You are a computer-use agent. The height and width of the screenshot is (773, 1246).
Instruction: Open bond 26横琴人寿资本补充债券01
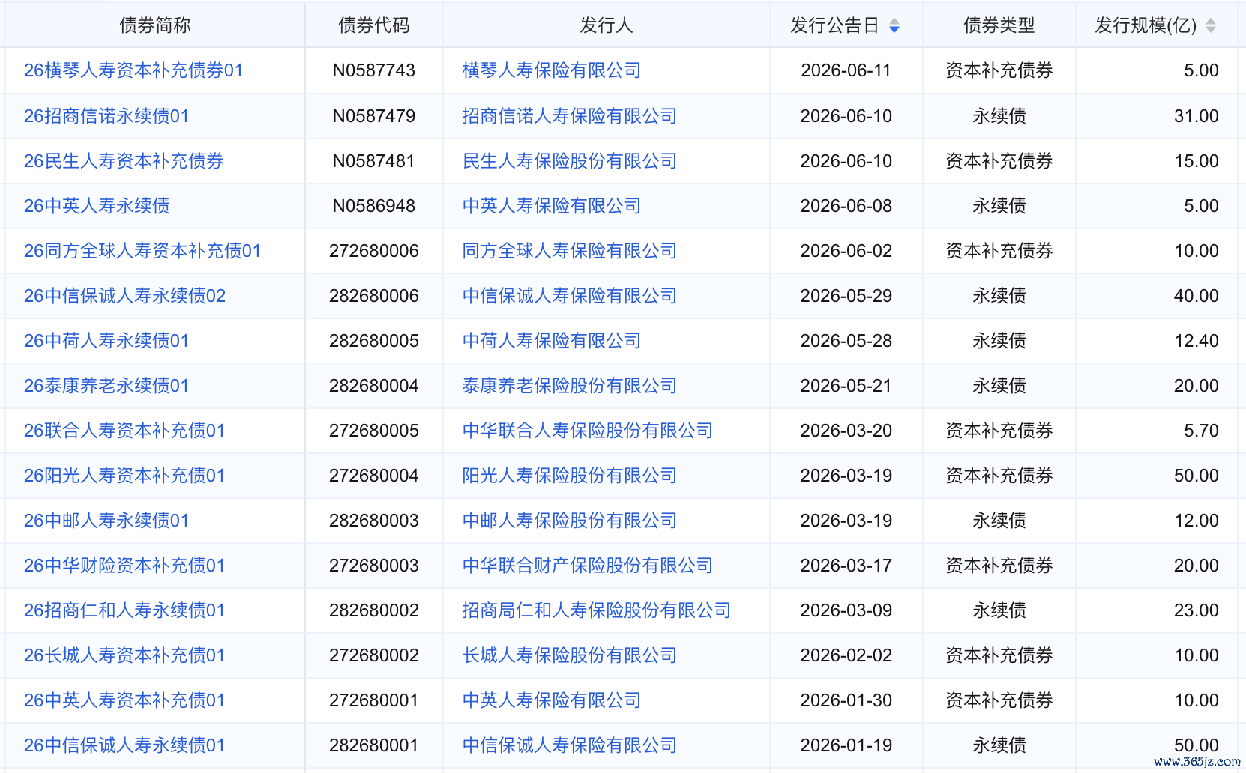(133, 70)
